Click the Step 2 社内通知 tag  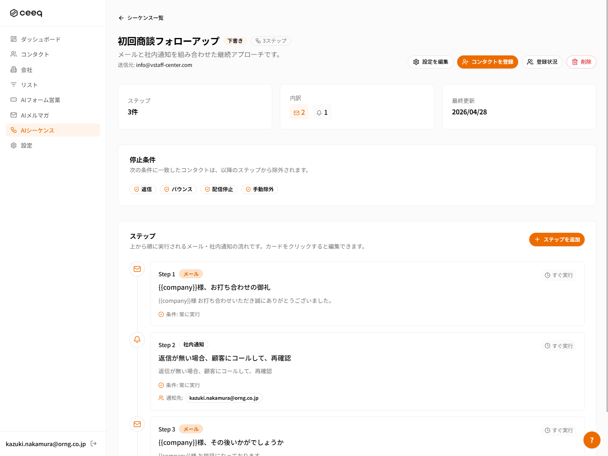(194, 345)
